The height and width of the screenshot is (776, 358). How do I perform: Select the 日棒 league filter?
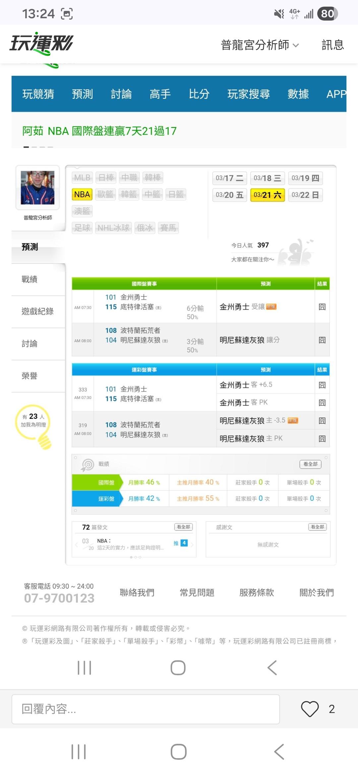point(106,178)
